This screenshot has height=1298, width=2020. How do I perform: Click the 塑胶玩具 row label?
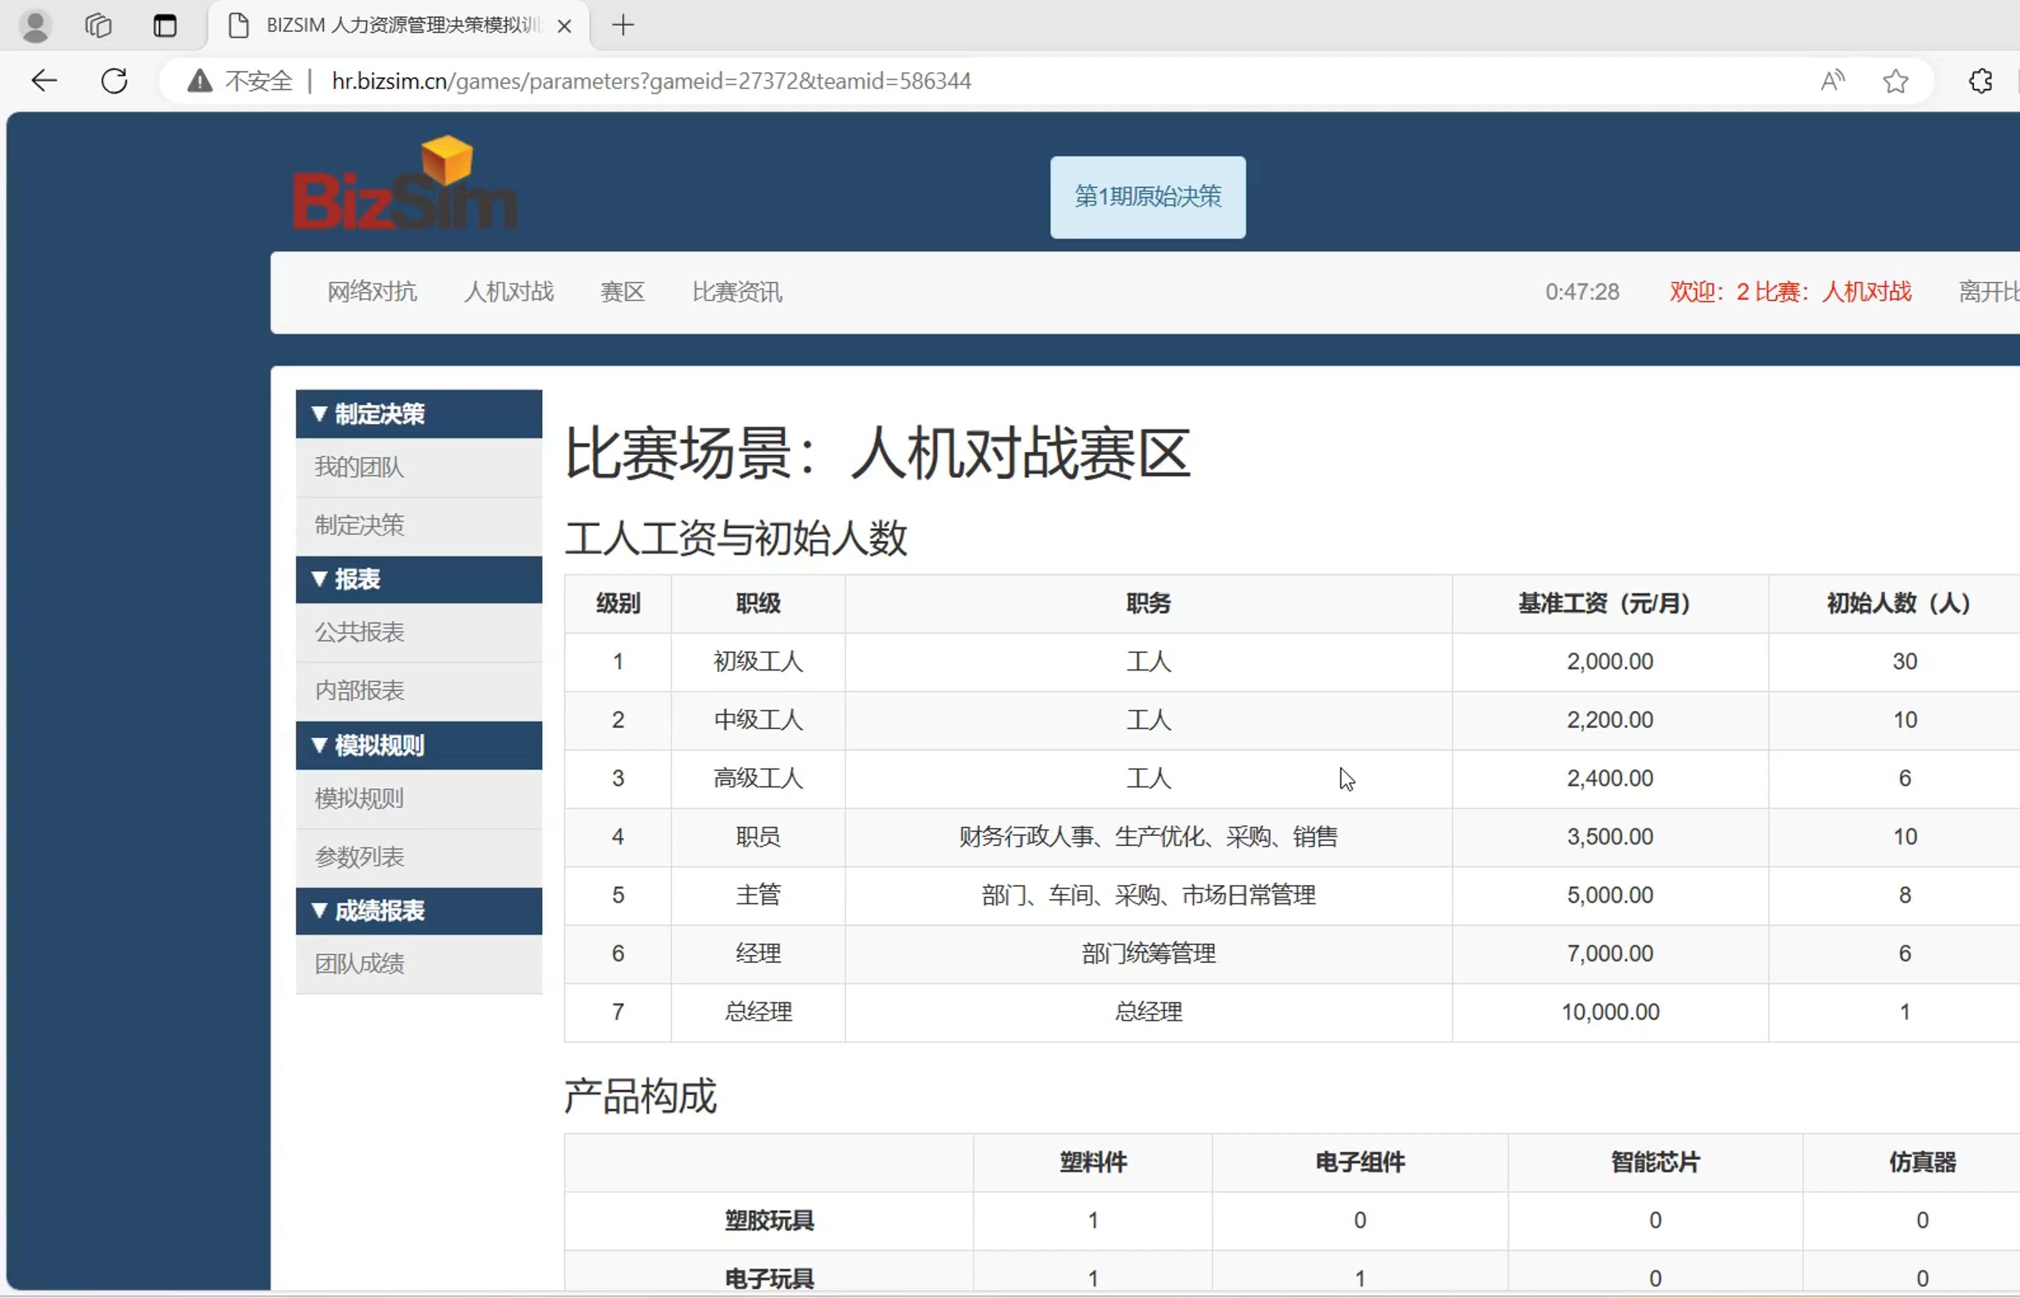point(769,1220)
